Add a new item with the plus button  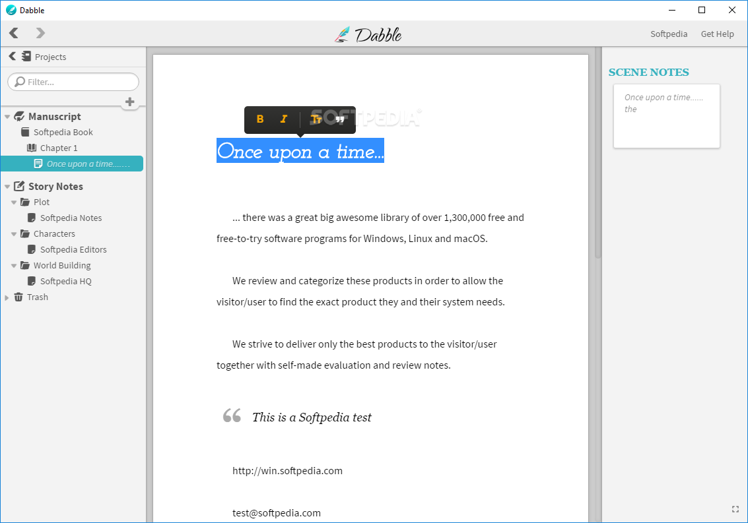pos(130,102)
